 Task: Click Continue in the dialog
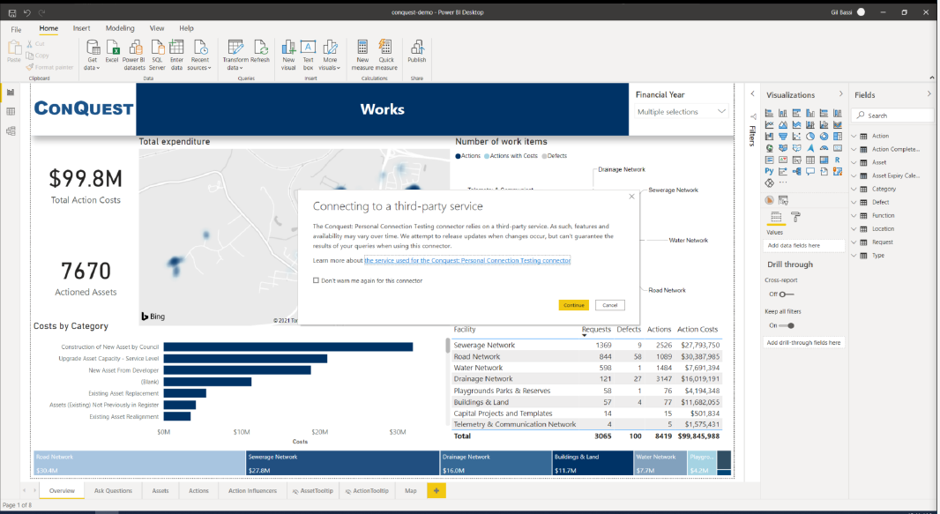574,305
